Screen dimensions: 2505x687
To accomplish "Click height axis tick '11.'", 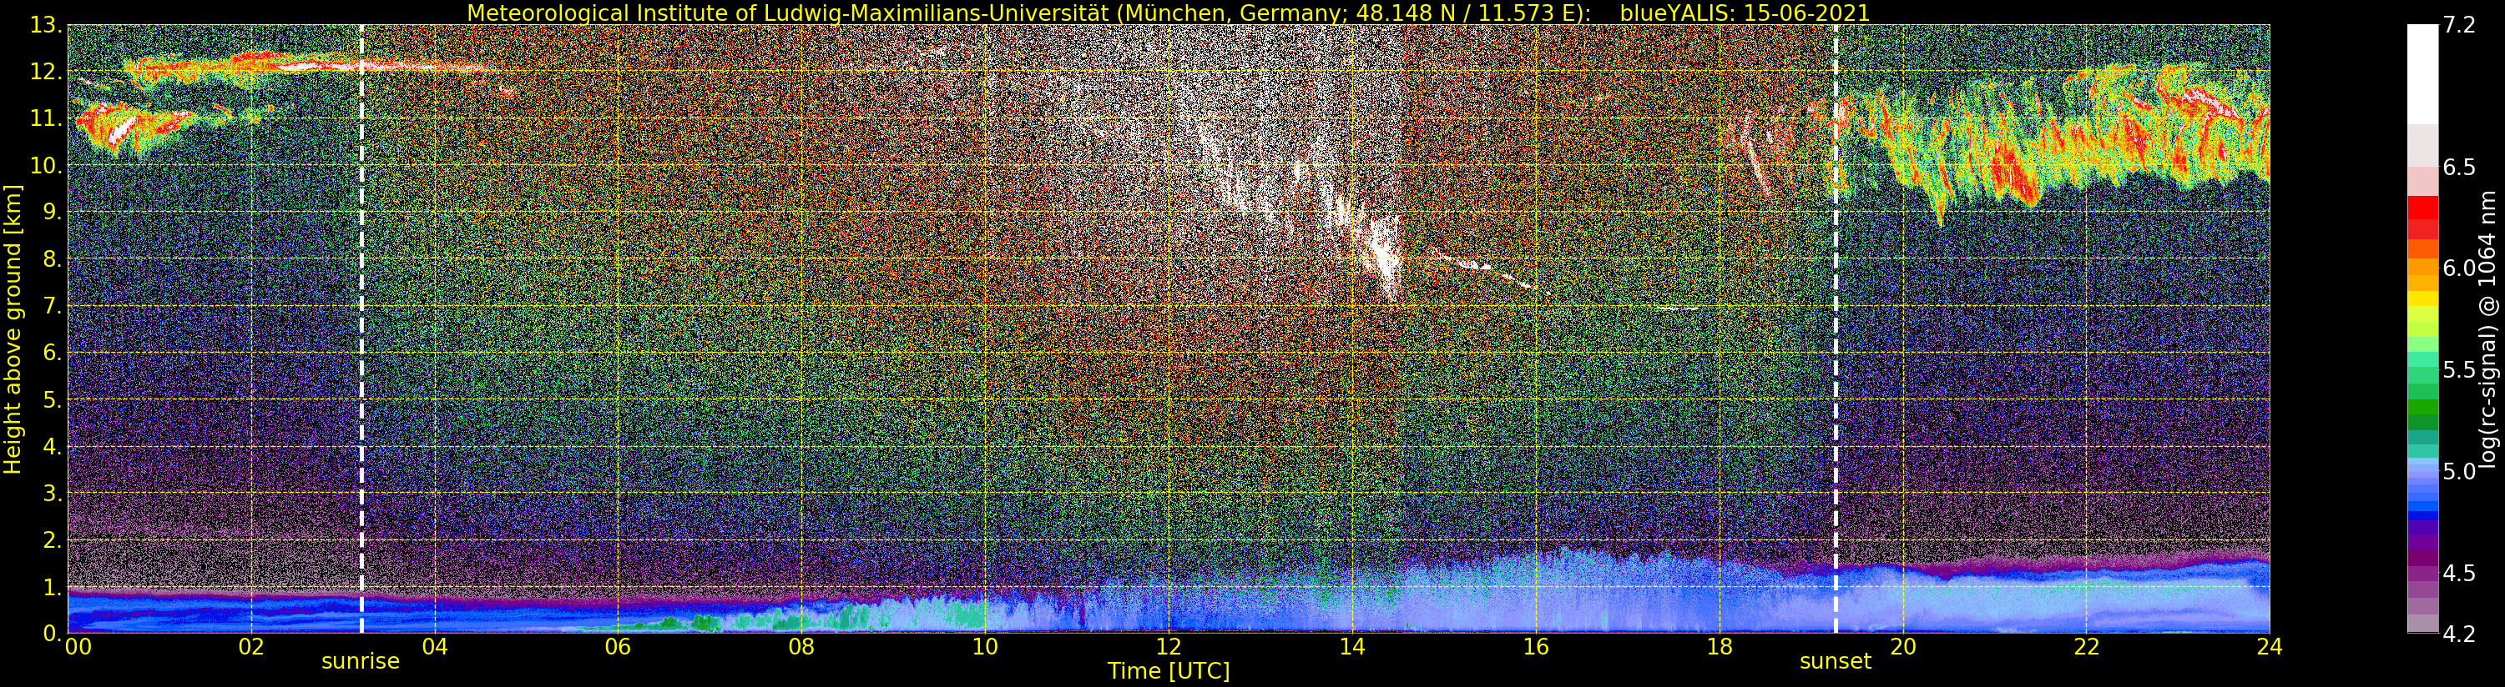I will tap(46, 118).
